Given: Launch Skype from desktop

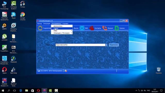Looking at the screenshot, I should [x=14, y=15].
